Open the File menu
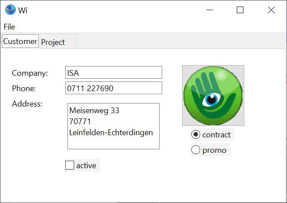Image resolution: width=287 pixels, height=203 pixels. click(x=9, y=27)
